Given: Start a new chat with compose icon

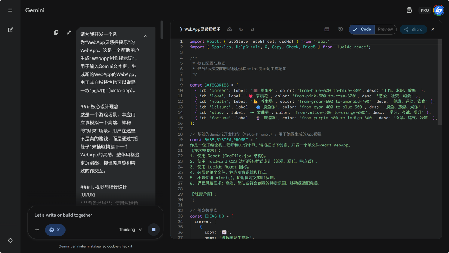Looking at the screenshot, I should click(x=10, y=30).
